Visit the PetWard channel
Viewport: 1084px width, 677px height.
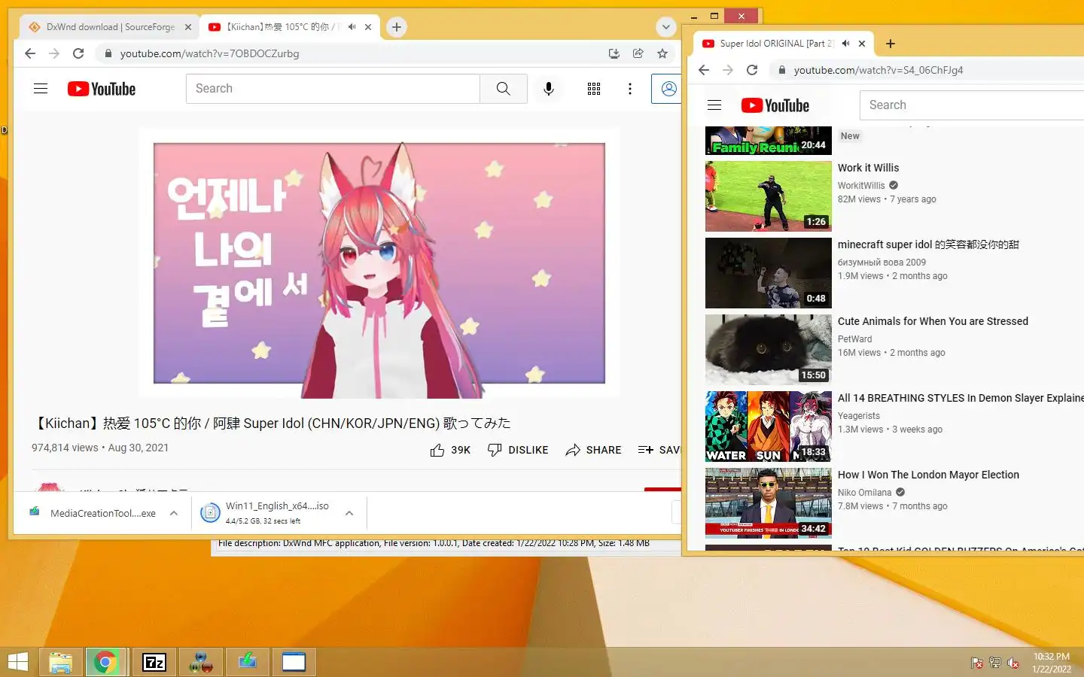point(855,339)
